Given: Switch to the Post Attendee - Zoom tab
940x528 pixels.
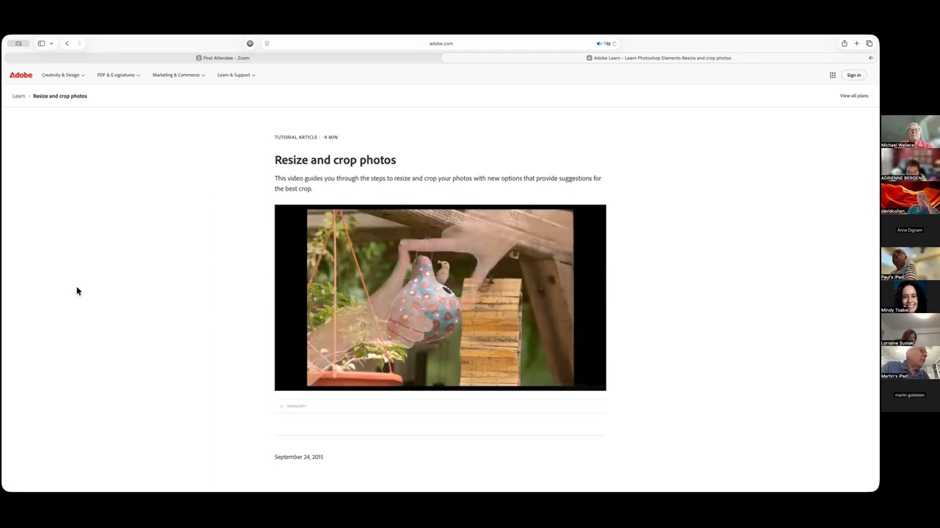Looking at the screenshot, I should (223, 58).
